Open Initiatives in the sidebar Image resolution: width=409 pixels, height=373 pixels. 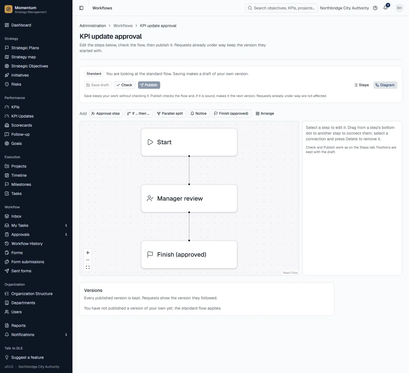pos(36,75)
